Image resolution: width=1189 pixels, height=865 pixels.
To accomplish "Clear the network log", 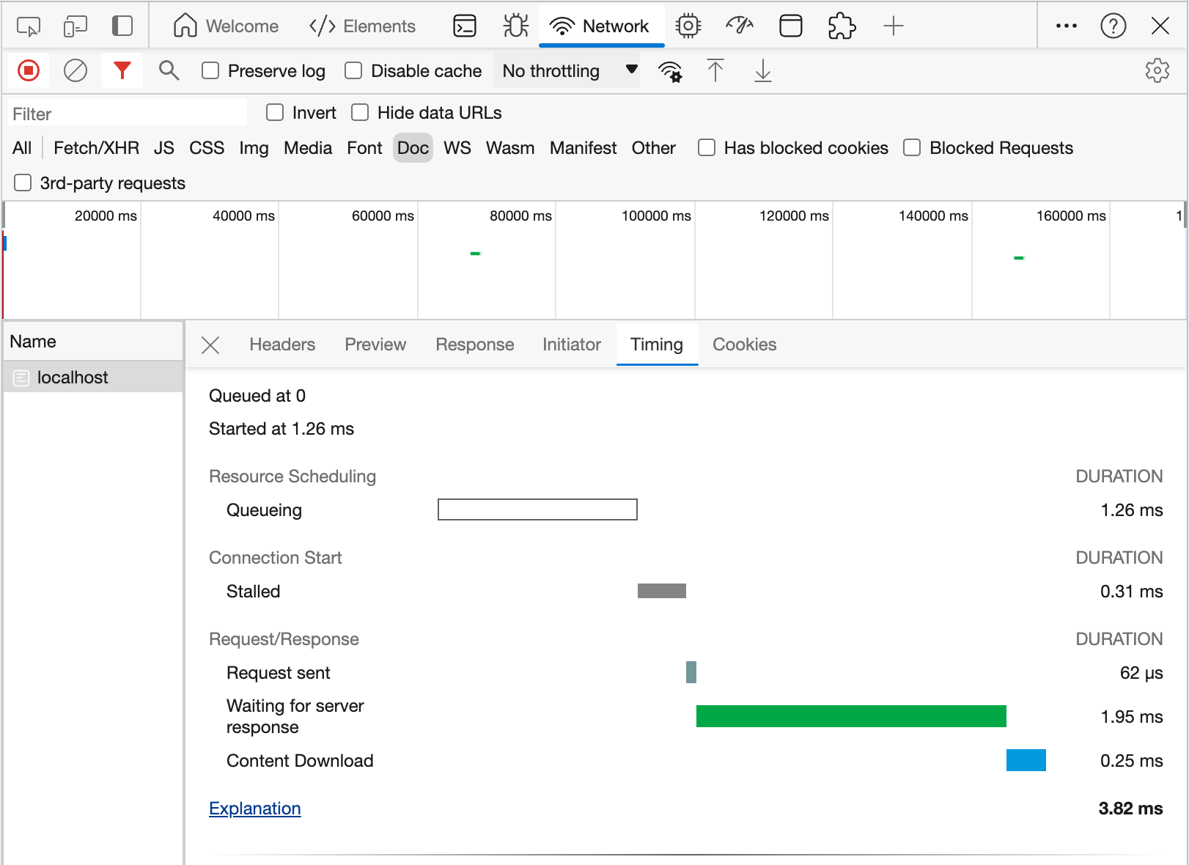I will click(x=76, y=71).
